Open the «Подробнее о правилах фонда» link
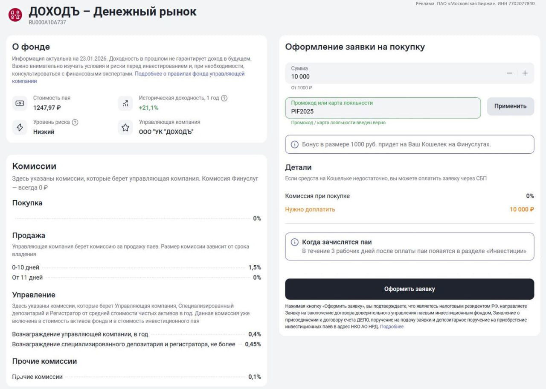Image resolution: width=546 pixels, height=389 pixels. 190,73
